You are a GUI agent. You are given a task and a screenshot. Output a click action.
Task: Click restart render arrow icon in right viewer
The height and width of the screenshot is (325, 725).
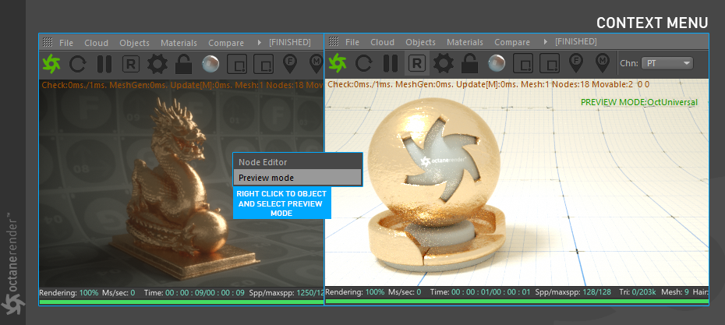point(363,63)
